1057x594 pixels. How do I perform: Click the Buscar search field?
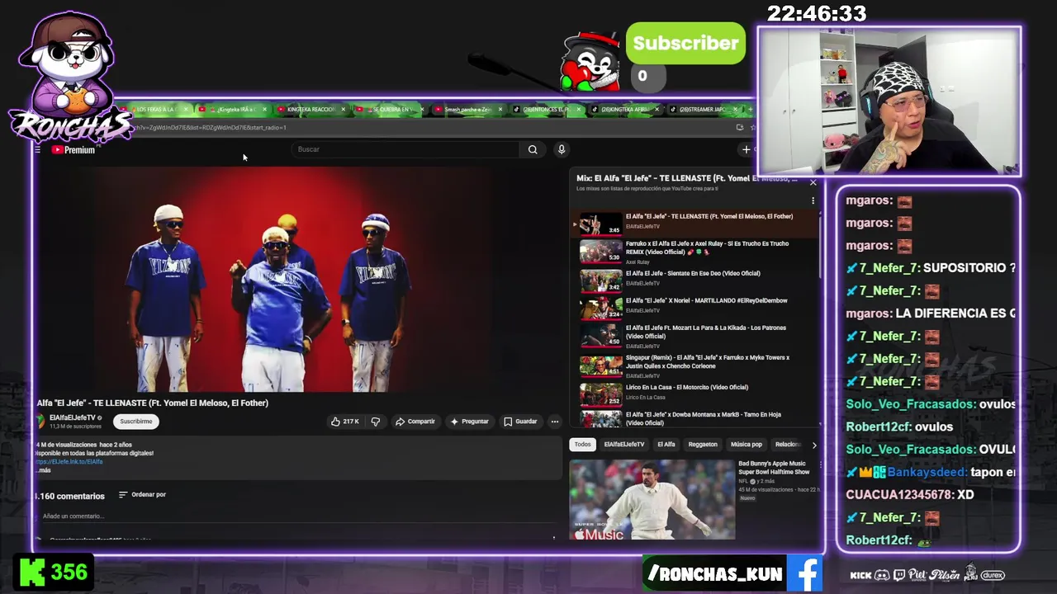click(x=407, y=149)
